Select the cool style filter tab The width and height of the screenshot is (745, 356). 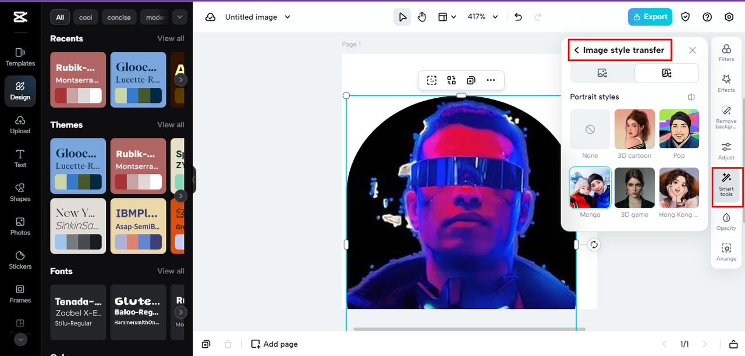86,17
